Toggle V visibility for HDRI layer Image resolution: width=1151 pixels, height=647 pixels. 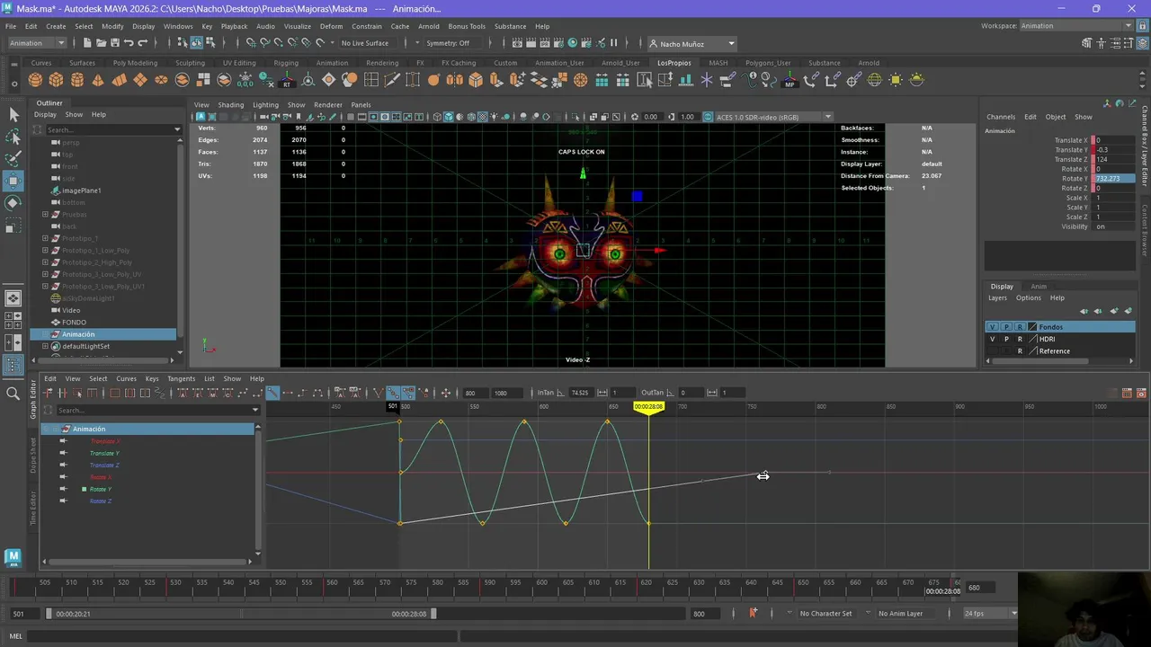click(993, 339)
